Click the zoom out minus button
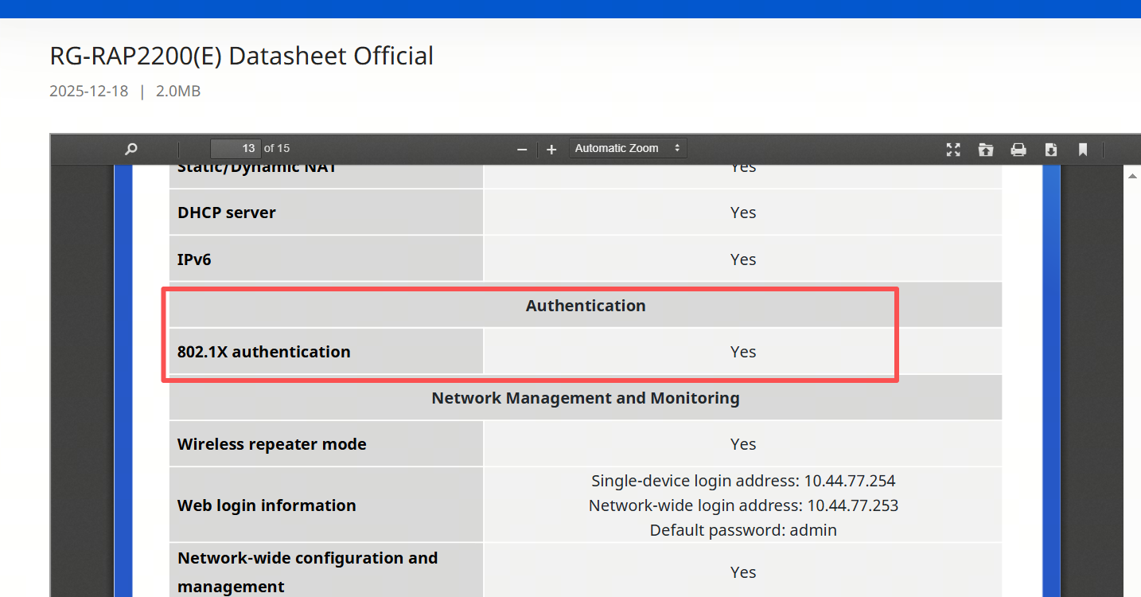Screen dimensions: 1141x597 tap(522, 149)
